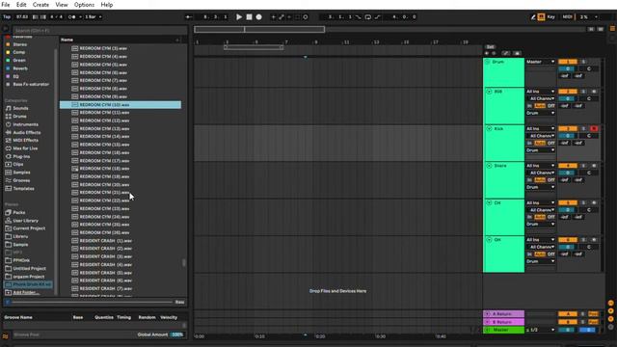Unfold the Kick track
This screenshot has width=617, height=347.
pyautogui.click(x=489, y=128)
